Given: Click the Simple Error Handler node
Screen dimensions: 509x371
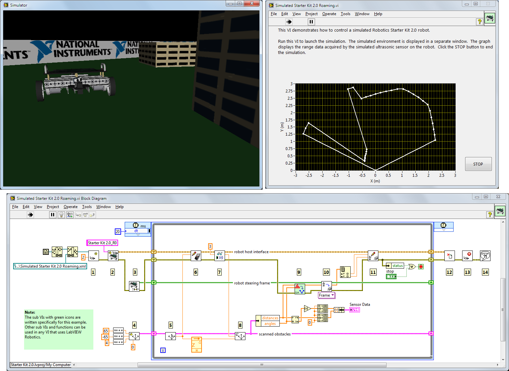Looking at the screenshot, I should 485,256.
